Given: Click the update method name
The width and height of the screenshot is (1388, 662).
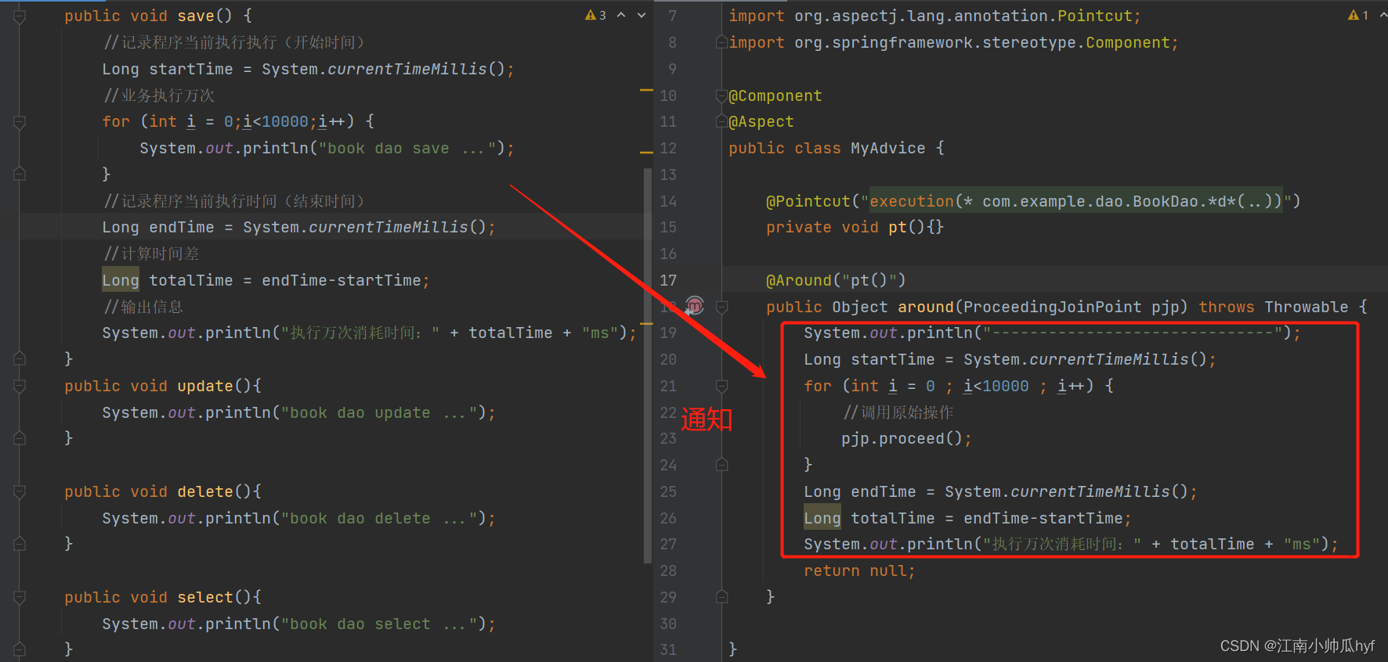Looking at the screenshot, I should 204,386.
